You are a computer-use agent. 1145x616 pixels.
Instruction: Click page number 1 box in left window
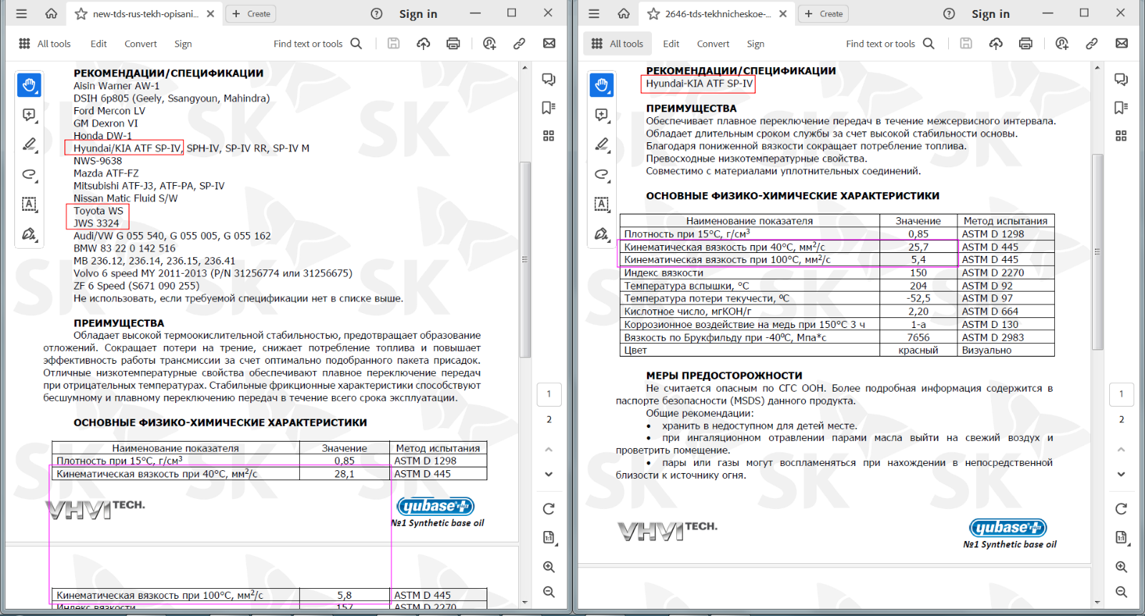point(549,394)
